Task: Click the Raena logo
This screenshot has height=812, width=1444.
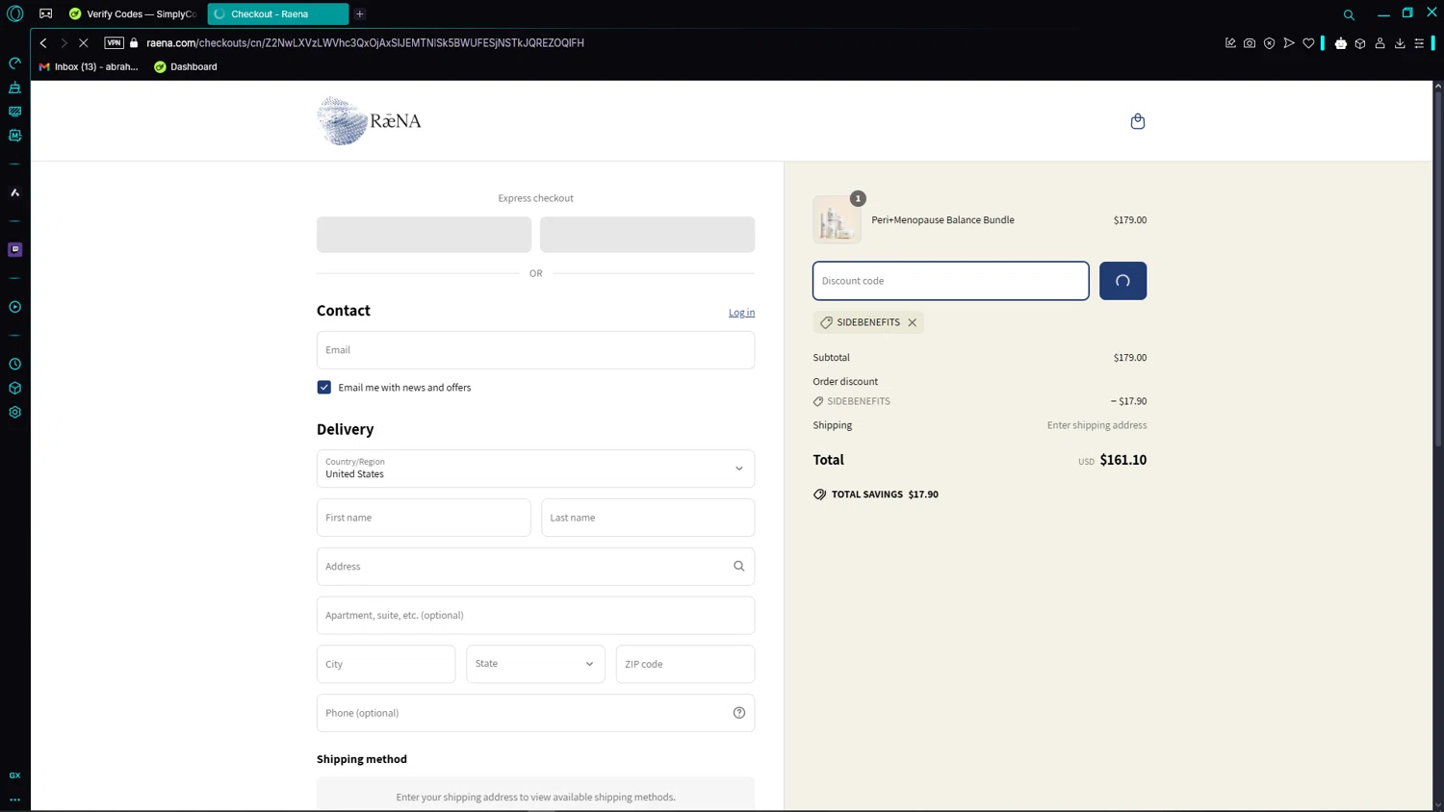Action: click(370, 121)
